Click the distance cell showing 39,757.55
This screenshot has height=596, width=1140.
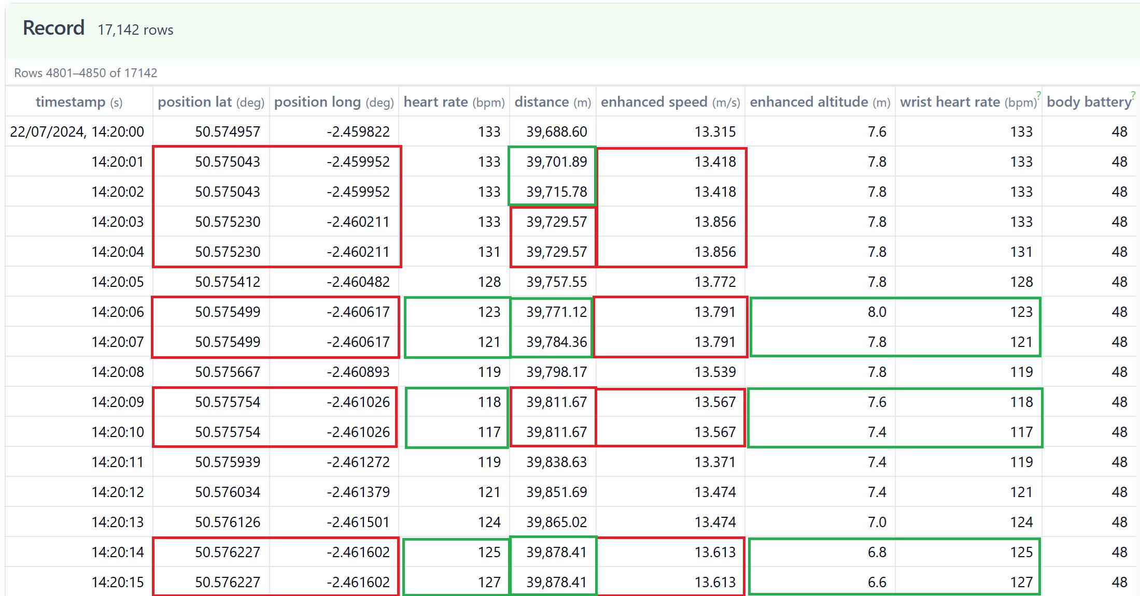(x=556, y=282)
